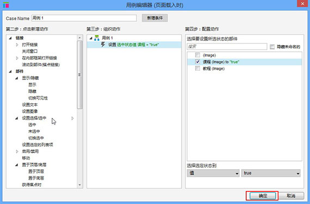
Task: Click the 打开链接 tree label
Action: point(30,45)
